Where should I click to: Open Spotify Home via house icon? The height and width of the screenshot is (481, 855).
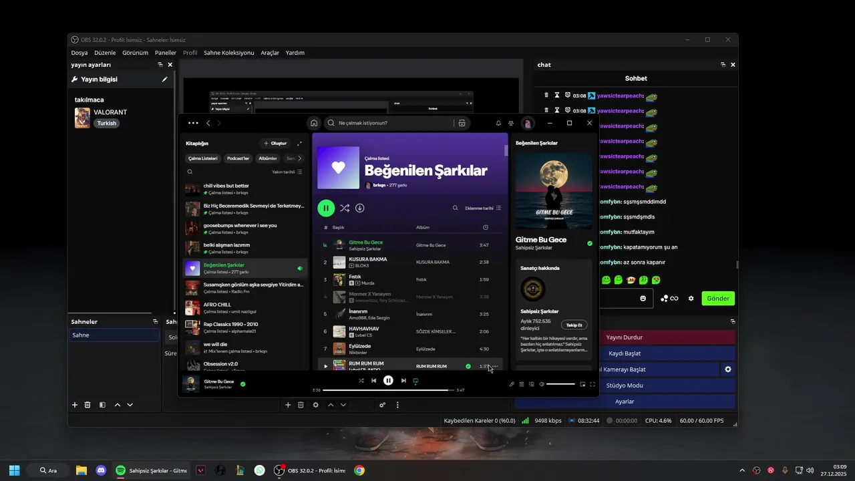[x=314, y=123]
